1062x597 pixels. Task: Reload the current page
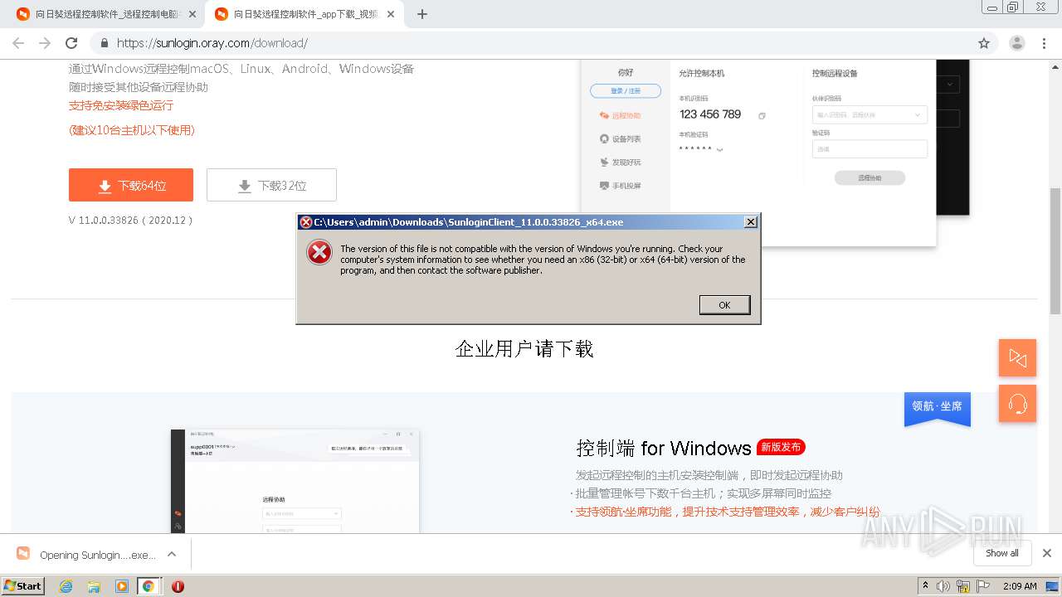pos(71,43)
